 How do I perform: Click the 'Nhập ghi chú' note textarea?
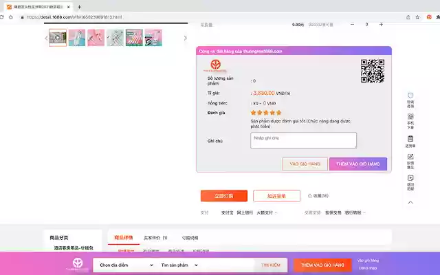[303, 140]
